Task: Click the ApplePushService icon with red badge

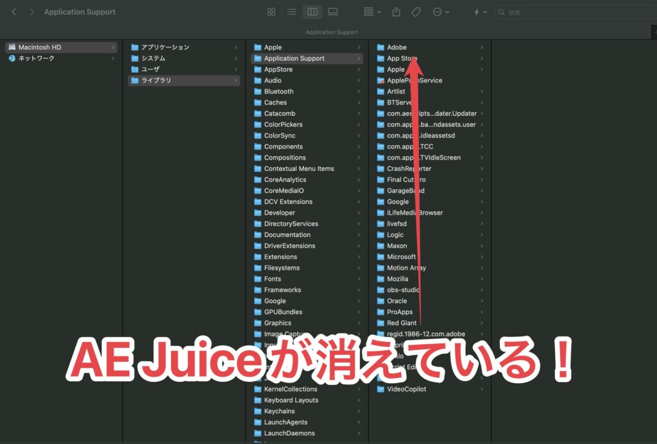Action: pos(380,80)
